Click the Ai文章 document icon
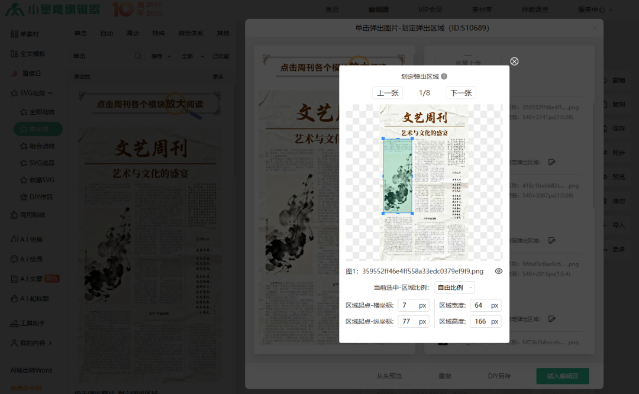This screenshot has width=639, height=394. (14, 279)
